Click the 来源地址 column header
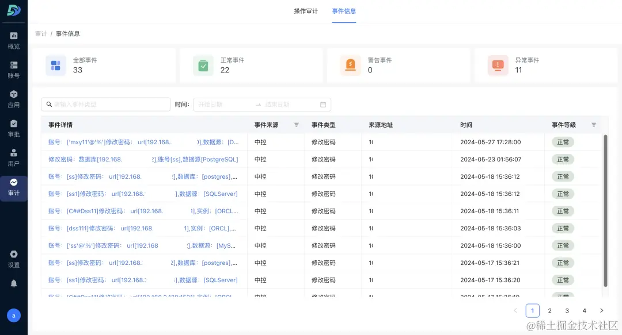The image size is (622, 335). [381, 125]
